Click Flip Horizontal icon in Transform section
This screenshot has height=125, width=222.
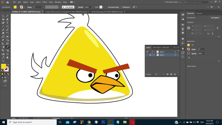[x=208, y=34]
